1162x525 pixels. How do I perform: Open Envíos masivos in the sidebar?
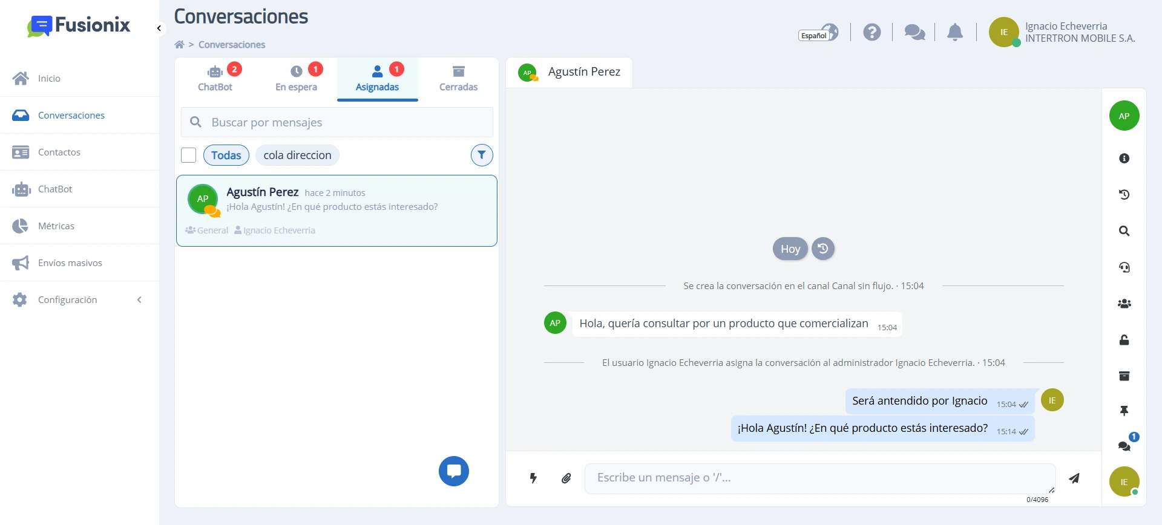pyautogui.click(x=79, y=263)
